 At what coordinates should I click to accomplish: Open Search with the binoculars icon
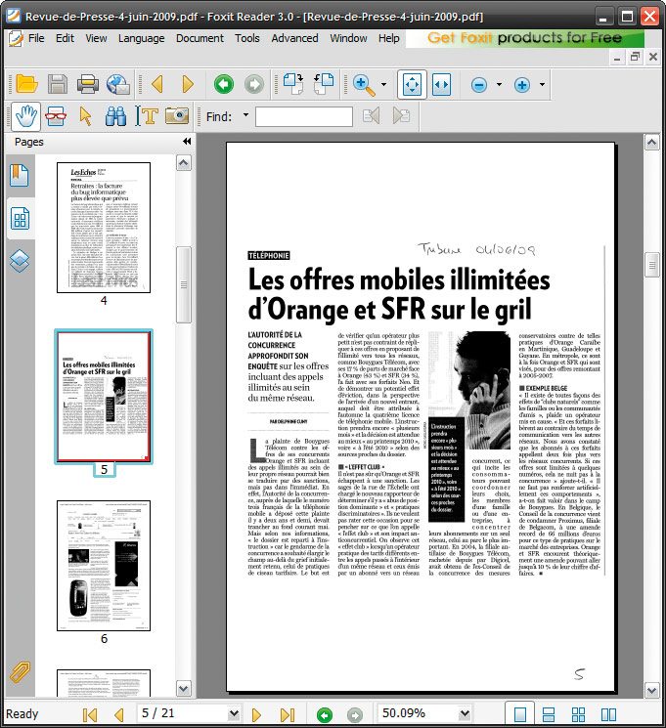pyautogui.click(x=115, y=116)
